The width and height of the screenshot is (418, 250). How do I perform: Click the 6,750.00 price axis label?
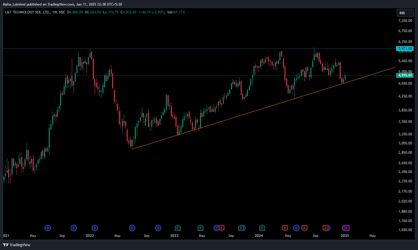click(405, 31)
